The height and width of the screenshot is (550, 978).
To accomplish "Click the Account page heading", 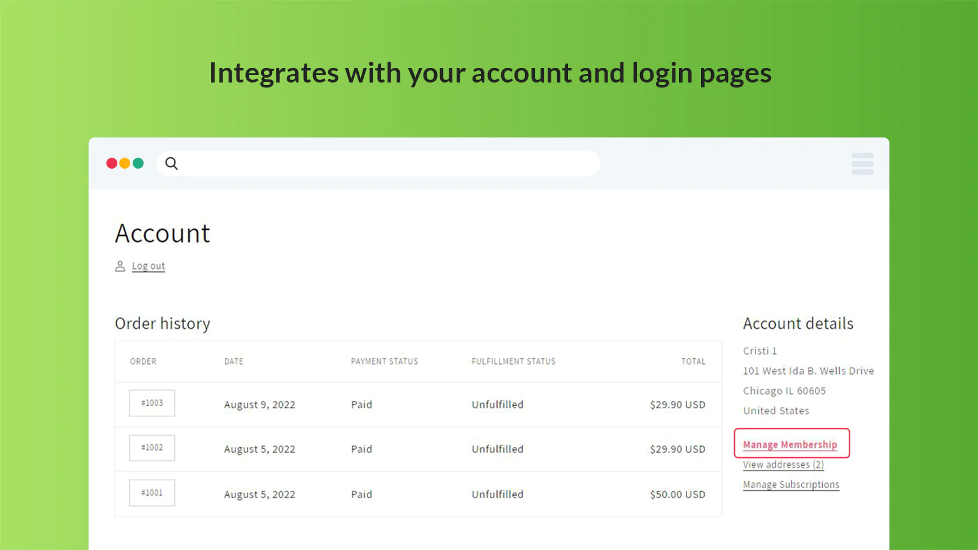I will [x=163, y=233].
